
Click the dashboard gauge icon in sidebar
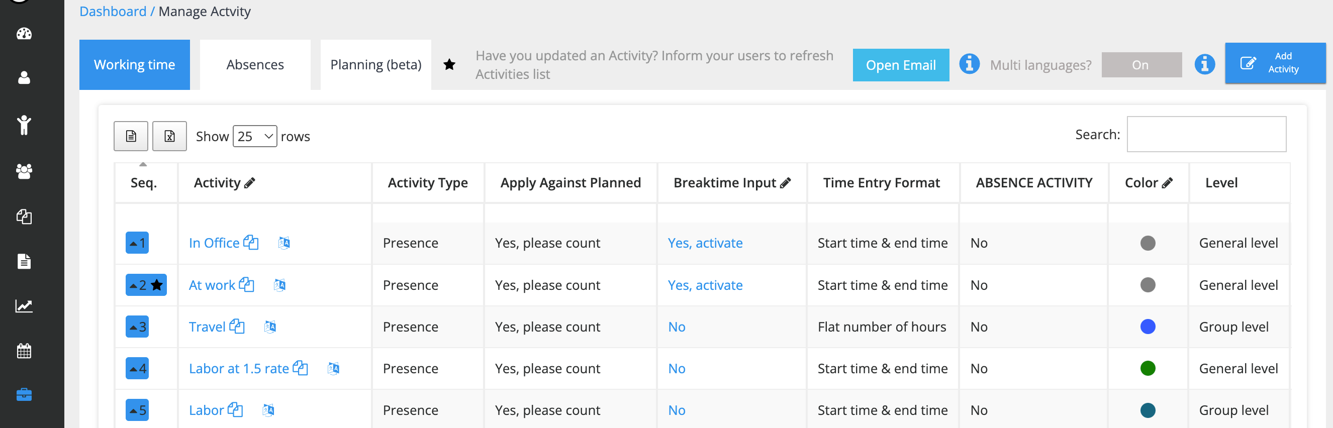(24, 34)
